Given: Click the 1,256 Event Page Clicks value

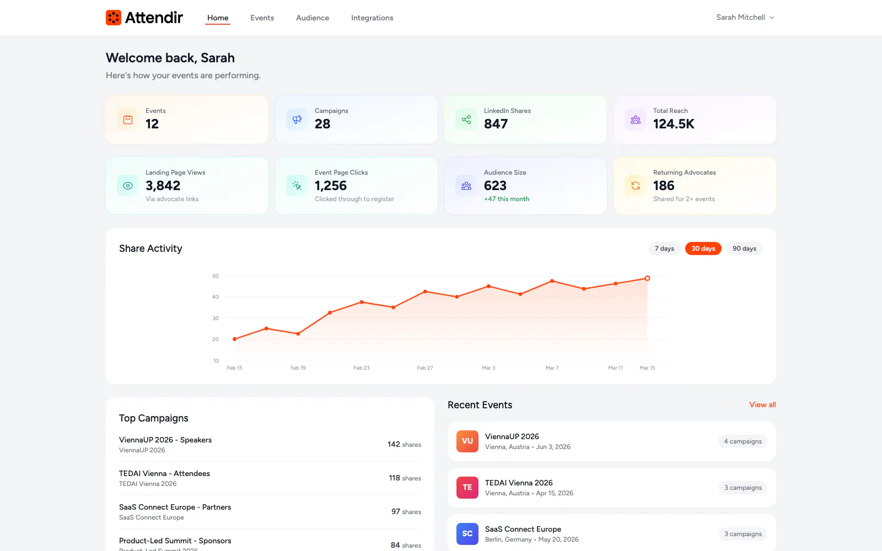Looking at the screenshot, I should [x=331, y=186].
